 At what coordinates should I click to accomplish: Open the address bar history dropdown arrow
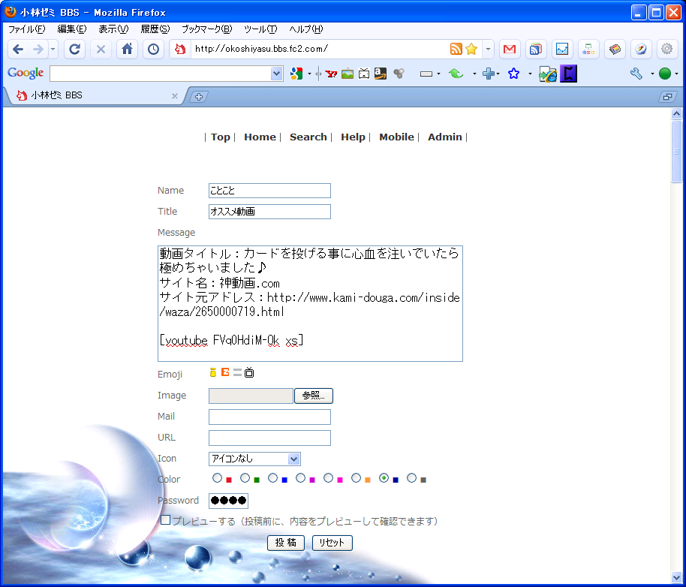pos(489,49)
